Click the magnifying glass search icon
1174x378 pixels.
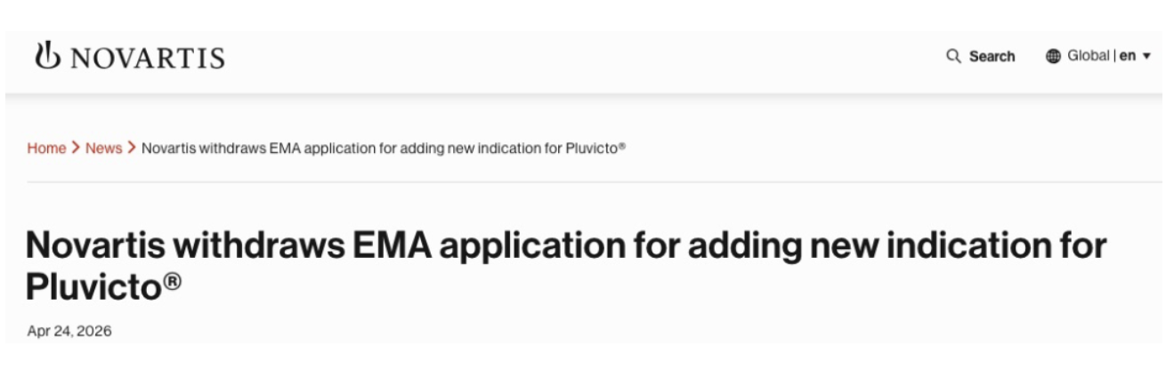tap(953, 57)
